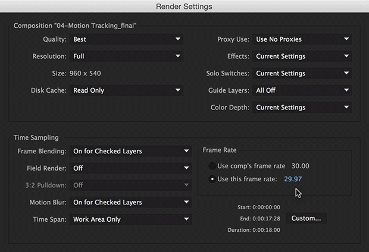369x252 pixels.
Task: Click the Render Settings title bar
Action: [x=185, y=7]
